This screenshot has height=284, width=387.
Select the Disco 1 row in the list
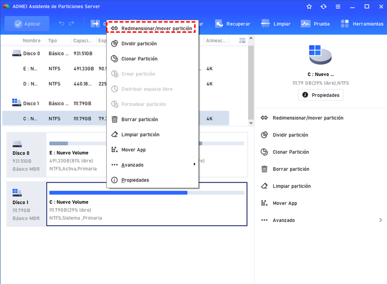click(116, 103)
